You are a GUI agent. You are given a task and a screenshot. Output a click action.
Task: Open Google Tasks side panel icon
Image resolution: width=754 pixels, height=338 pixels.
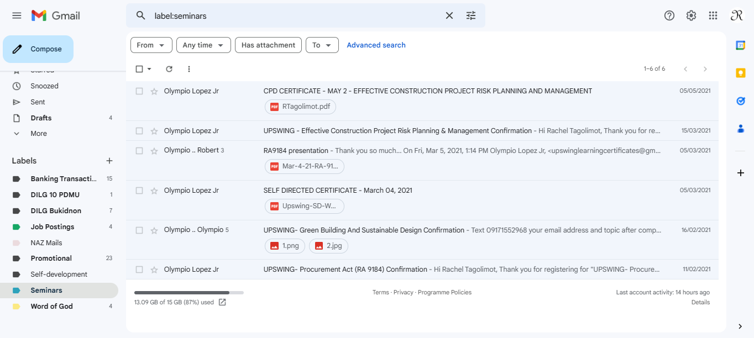tap(741, 101)
